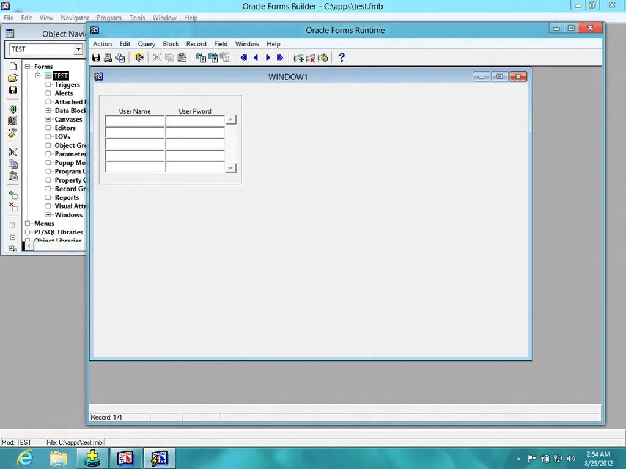Go to previous block with double-left arrow
Image resolution: width=626 pixels, height=469 pixels.
244,57
